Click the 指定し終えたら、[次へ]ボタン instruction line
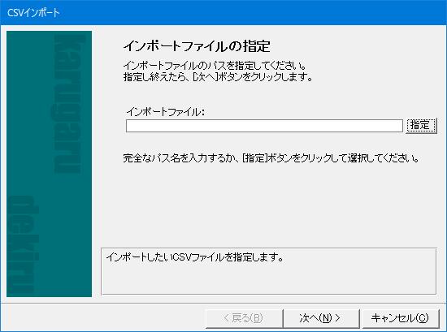Viewport: 447px width, 332px height. (218, 76)
